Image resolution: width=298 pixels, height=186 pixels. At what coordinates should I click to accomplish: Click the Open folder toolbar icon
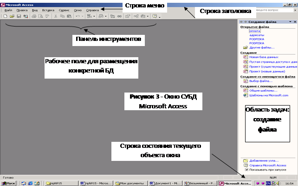(12, 16)
